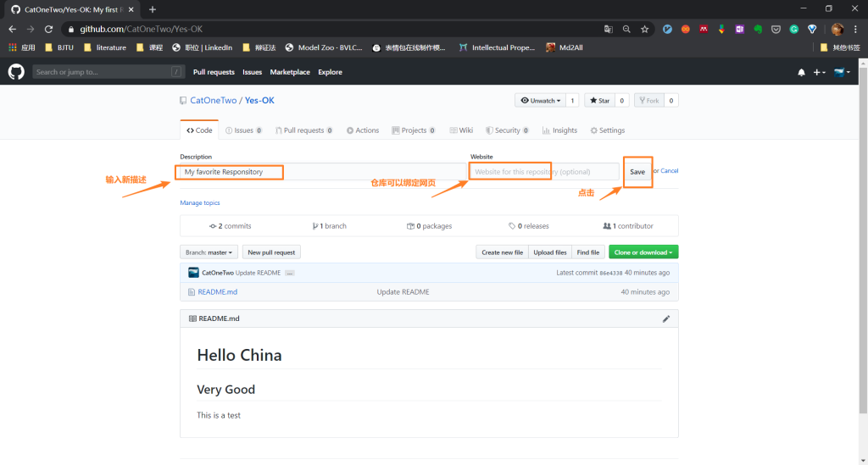This screenshot has width=868, height=465.
Task: Open the Security tab
Action: coord(507,130)
